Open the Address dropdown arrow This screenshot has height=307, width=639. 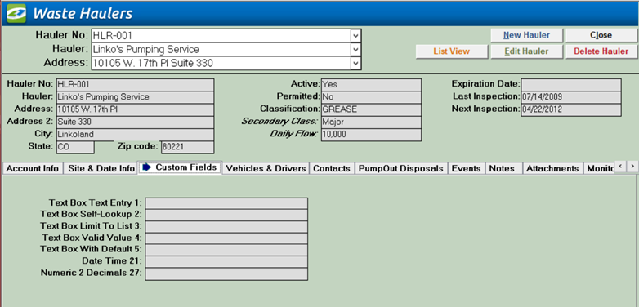point(355,64)
